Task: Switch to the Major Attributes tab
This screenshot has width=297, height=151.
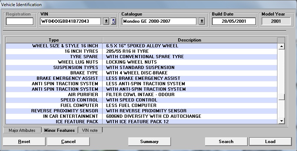Action: (x=22, y=130)
